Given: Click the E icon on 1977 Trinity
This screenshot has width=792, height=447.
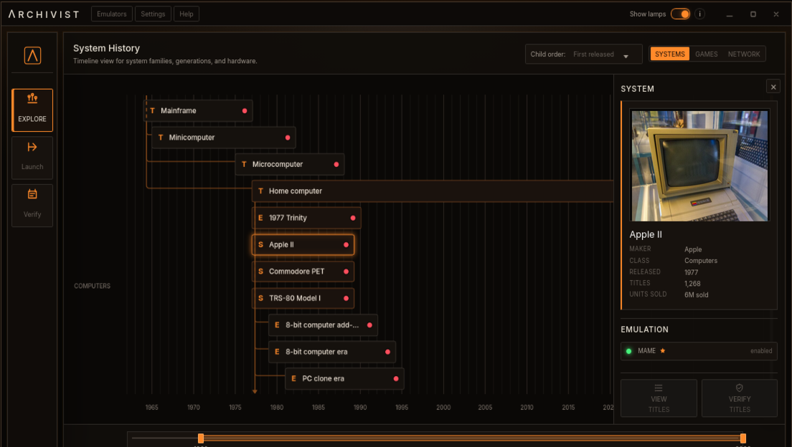Looking at the screenshot, I should pyautogui.click(x=260, y=218).
